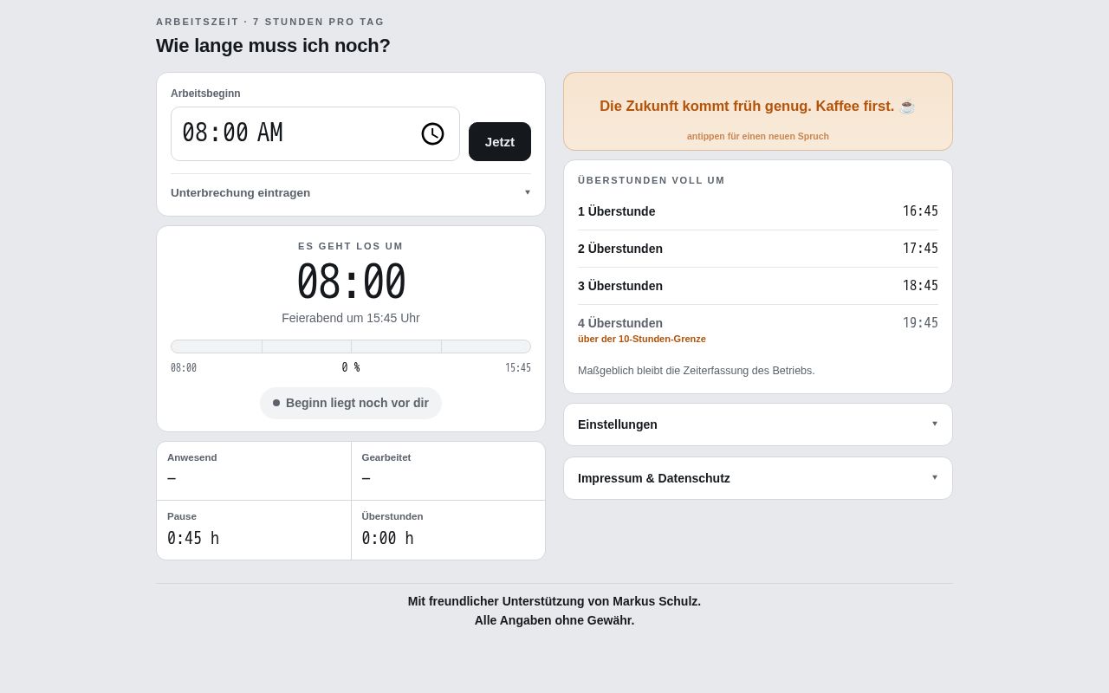Expand Unterbrechung eintragen section
1109x693 pixels.
tap(351, 192)
